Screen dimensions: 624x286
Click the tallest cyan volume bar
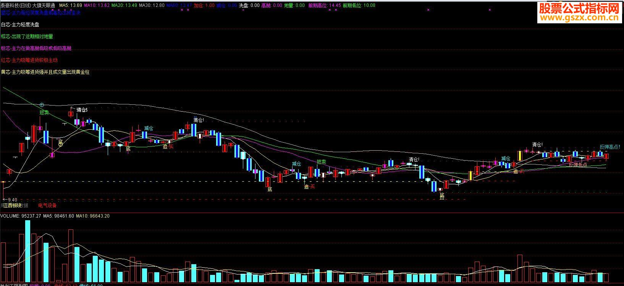click(27, 252)
